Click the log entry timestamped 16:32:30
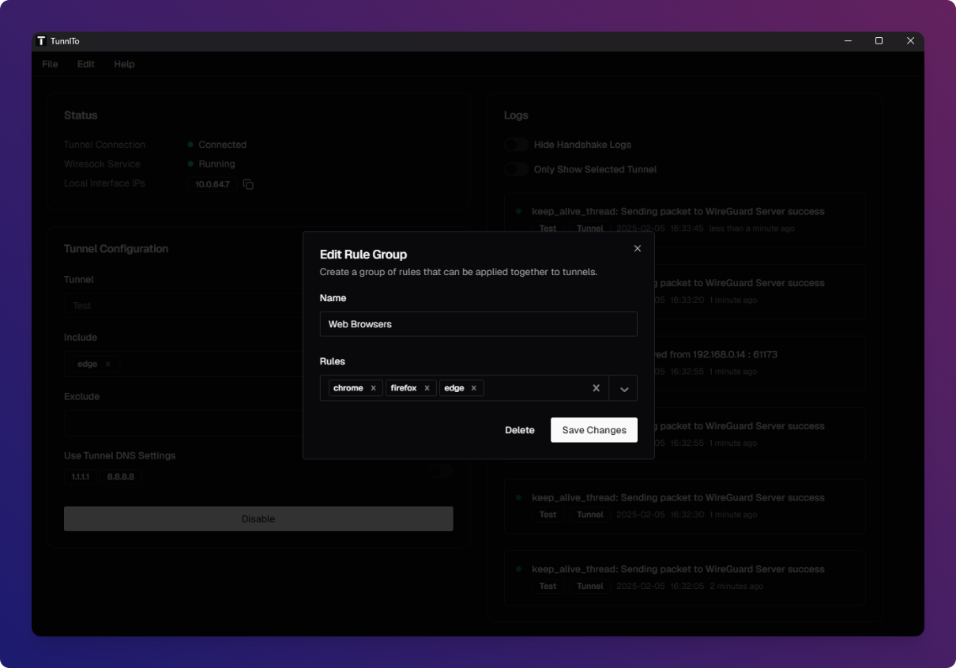956x668 pixels. pyautogui.click(x=684, y=506)
